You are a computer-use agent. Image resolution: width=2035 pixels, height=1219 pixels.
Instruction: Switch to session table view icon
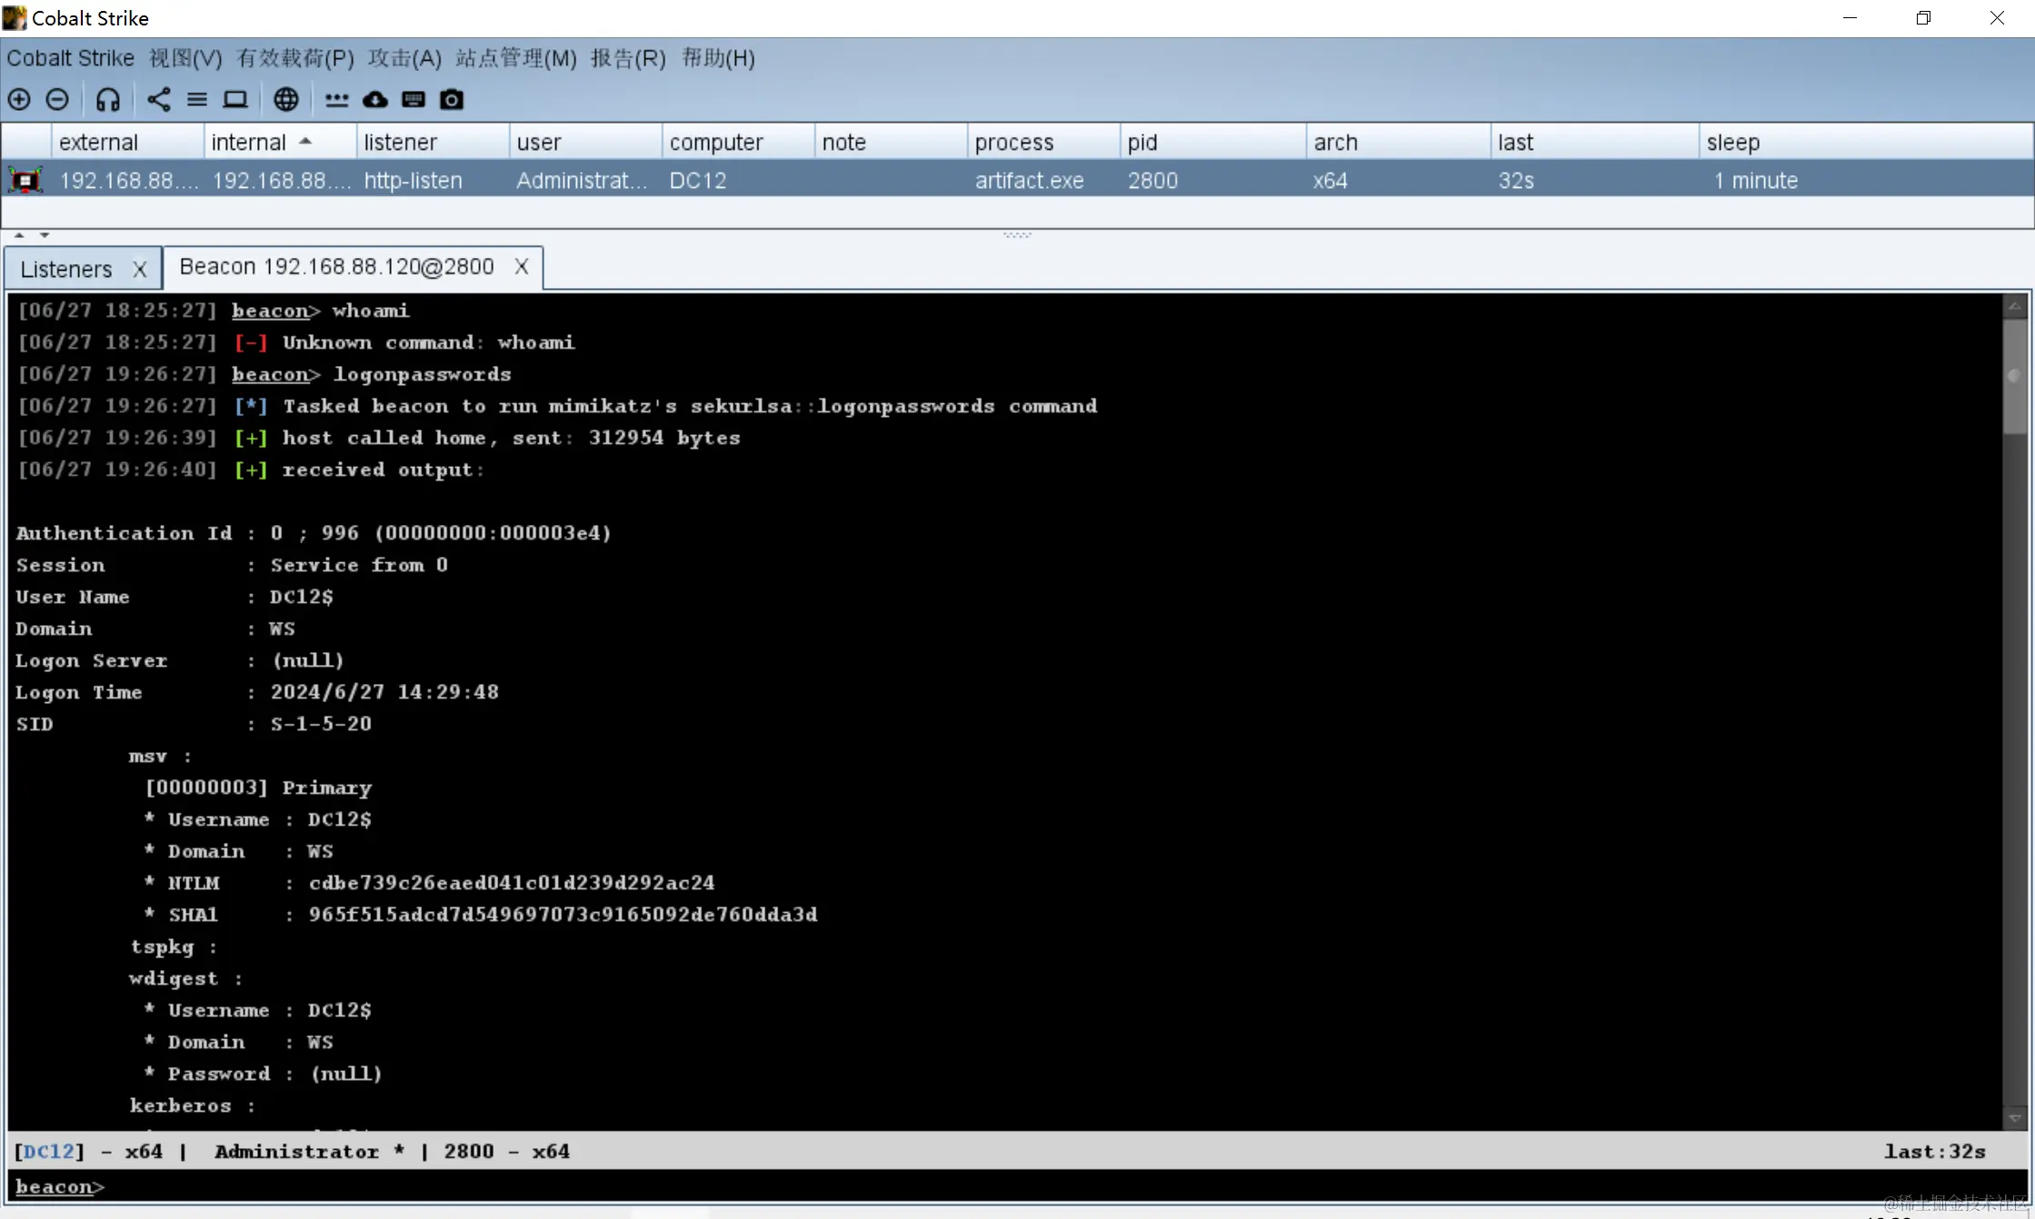pos(197,100)
